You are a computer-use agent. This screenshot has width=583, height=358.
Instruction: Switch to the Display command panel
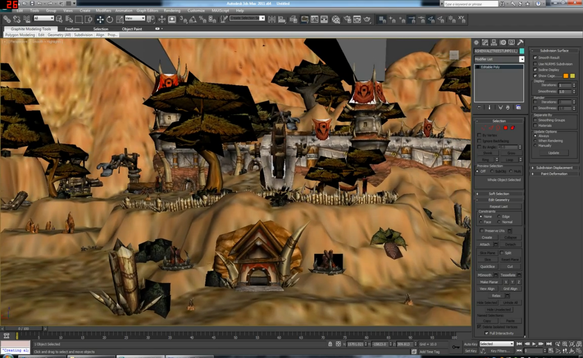[511, 42]
